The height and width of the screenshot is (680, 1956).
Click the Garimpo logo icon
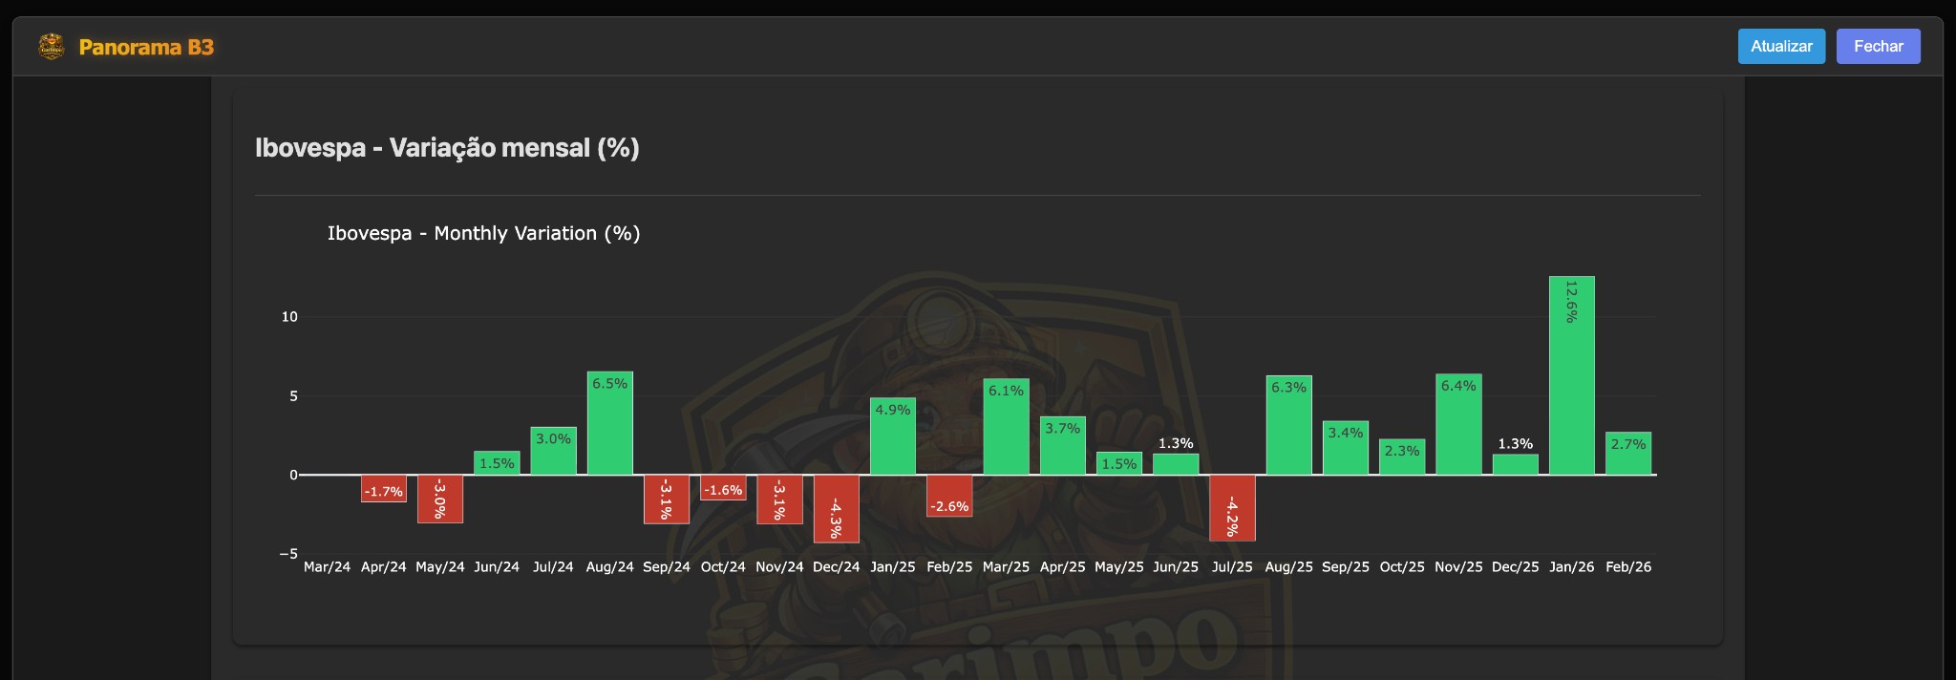(51, 46)
